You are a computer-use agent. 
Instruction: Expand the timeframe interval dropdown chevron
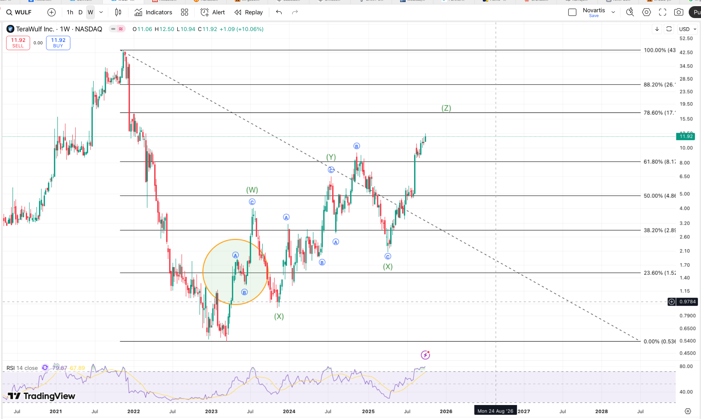[x=101, y=12]
